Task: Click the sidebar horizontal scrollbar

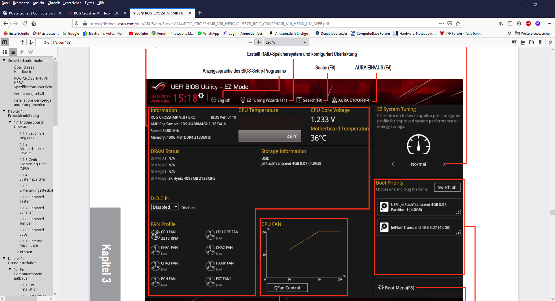Action: click(21, 298)
